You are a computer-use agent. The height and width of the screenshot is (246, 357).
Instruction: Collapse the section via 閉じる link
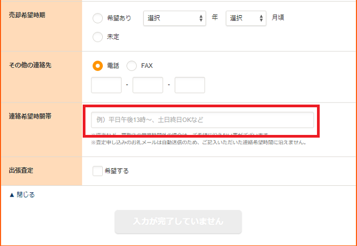[x=25, y=195]
